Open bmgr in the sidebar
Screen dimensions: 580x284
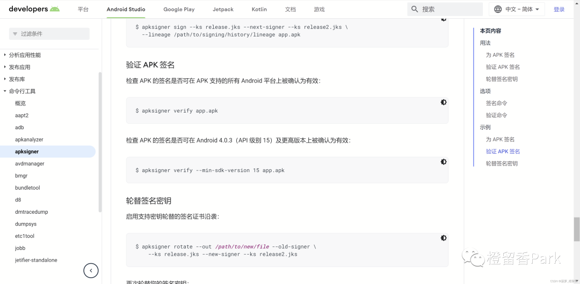21,176
